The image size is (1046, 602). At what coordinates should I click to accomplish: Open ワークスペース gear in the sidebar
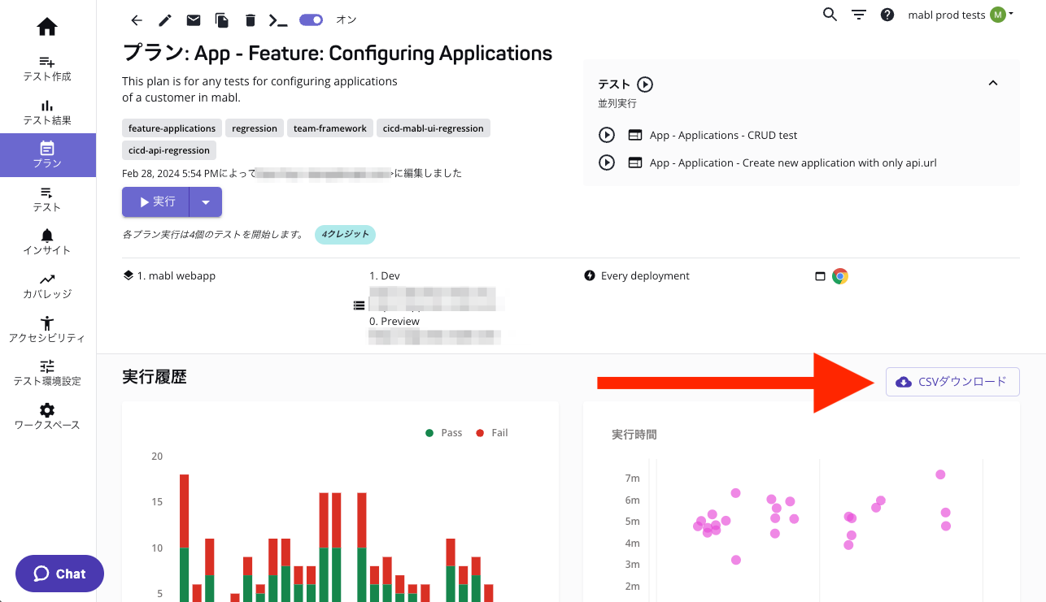tap(47, 417)
